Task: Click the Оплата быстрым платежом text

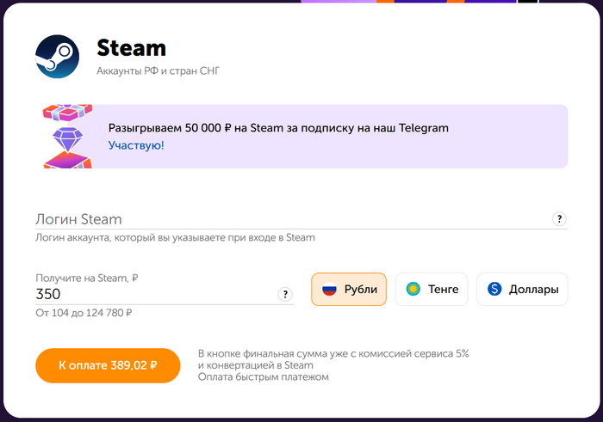Action: coord(264,376)
